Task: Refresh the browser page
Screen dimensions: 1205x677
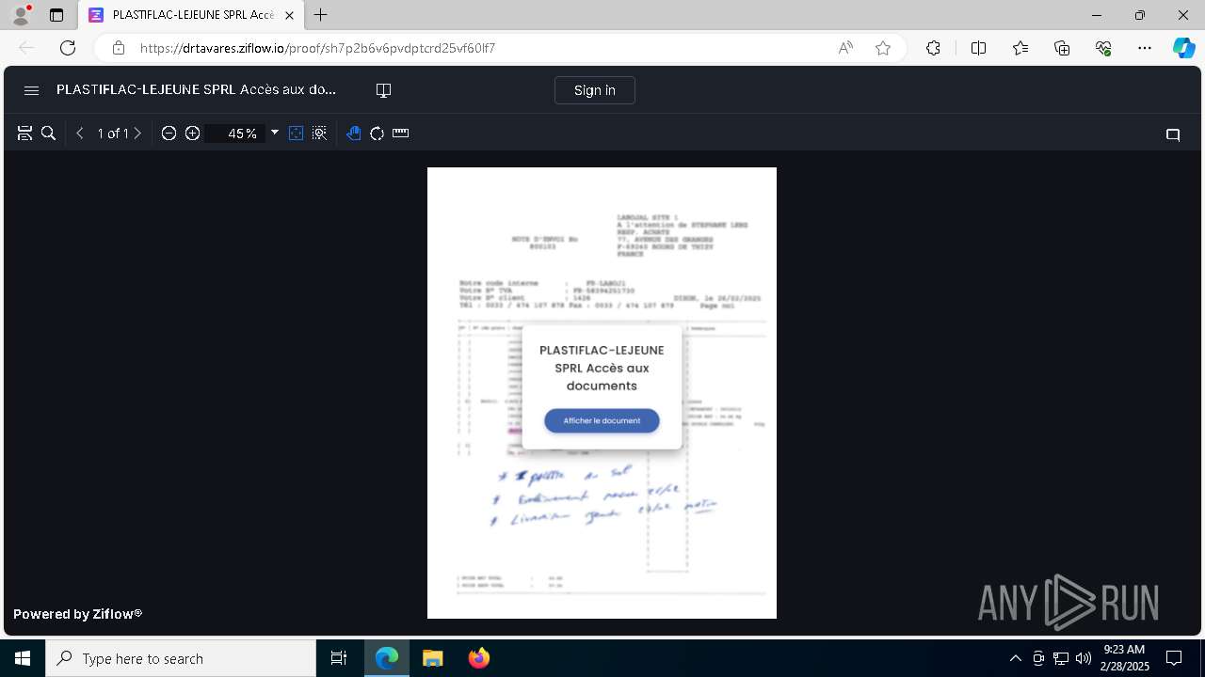Action: (x=68, y=48)
